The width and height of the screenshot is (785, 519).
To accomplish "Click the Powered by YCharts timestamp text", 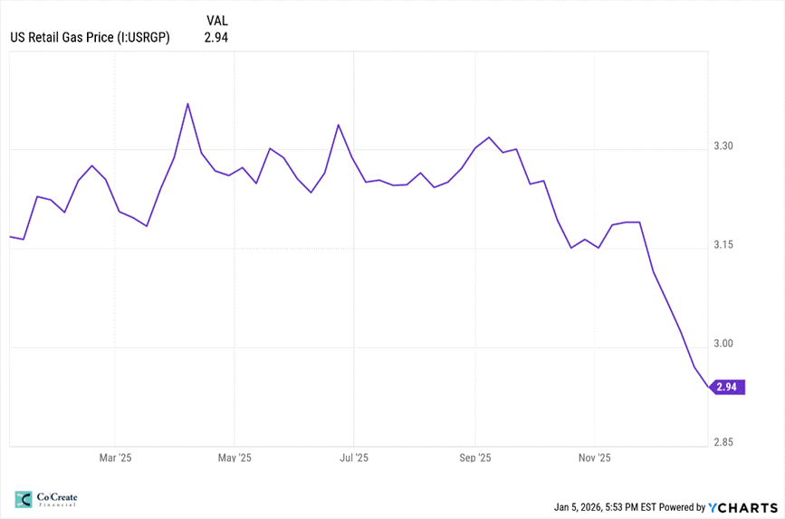I will 630,507.
